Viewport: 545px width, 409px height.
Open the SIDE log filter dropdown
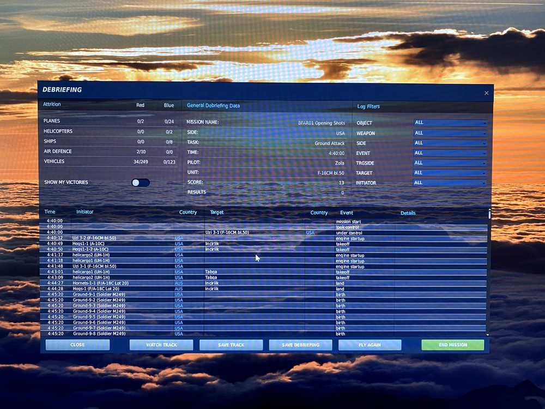[x=450, y=143]
